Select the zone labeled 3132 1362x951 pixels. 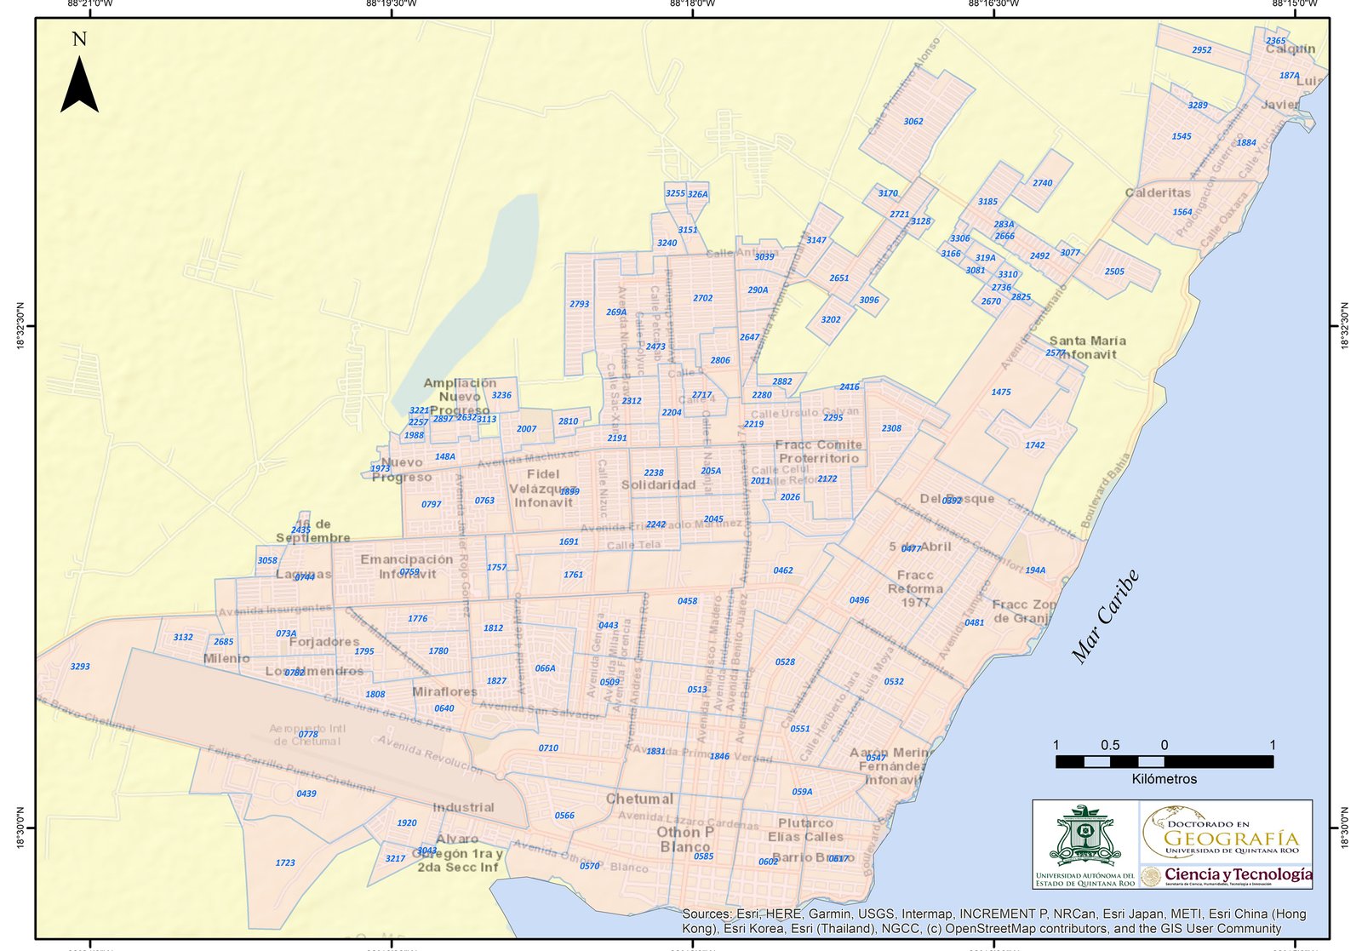point(183,637)
